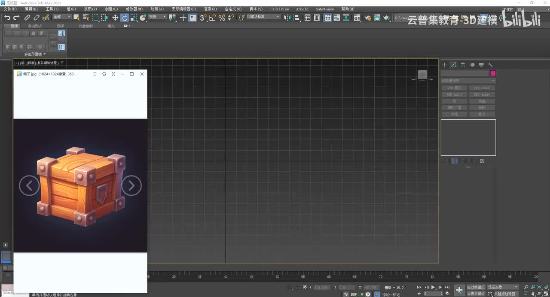This screenshot has width=550, height=297.
Task: Switch to Create command panel tab
Action: tap(445, 65)
